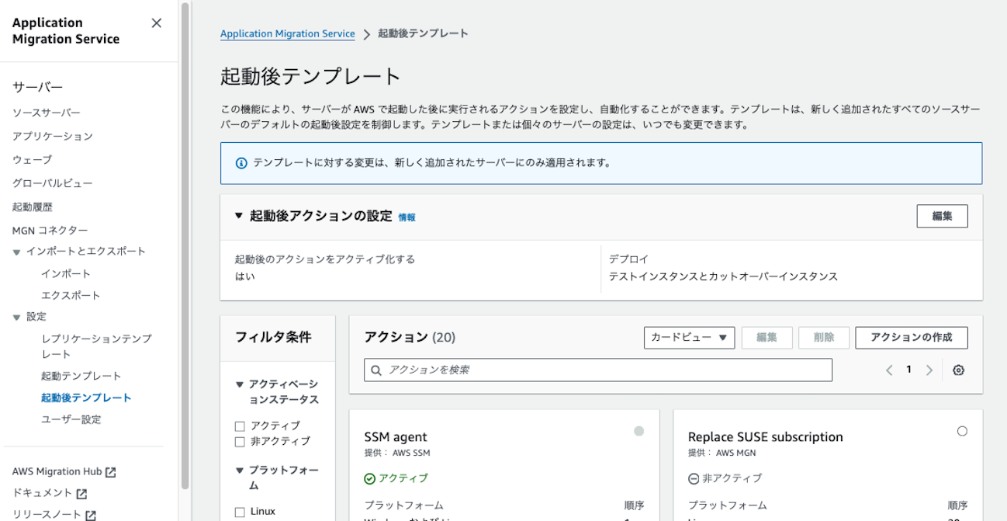Screen dimensions: 1007x521
Task: Click the disabled 編集 button in アクション panel
Action: [x=766, y=338]
